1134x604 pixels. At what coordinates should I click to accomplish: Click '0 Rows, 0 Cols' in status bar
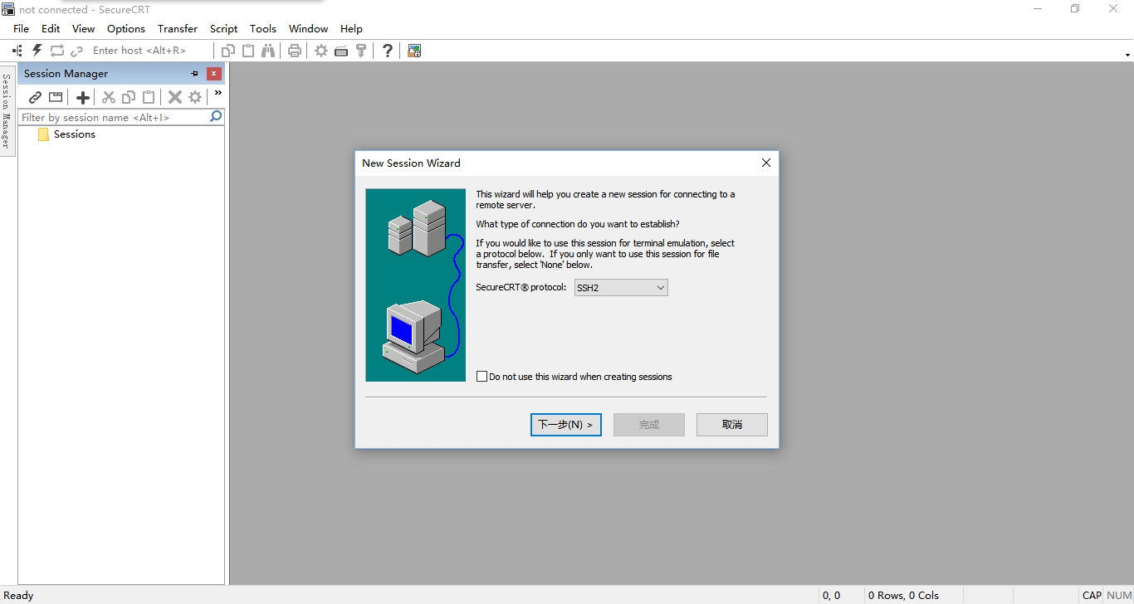903,595
